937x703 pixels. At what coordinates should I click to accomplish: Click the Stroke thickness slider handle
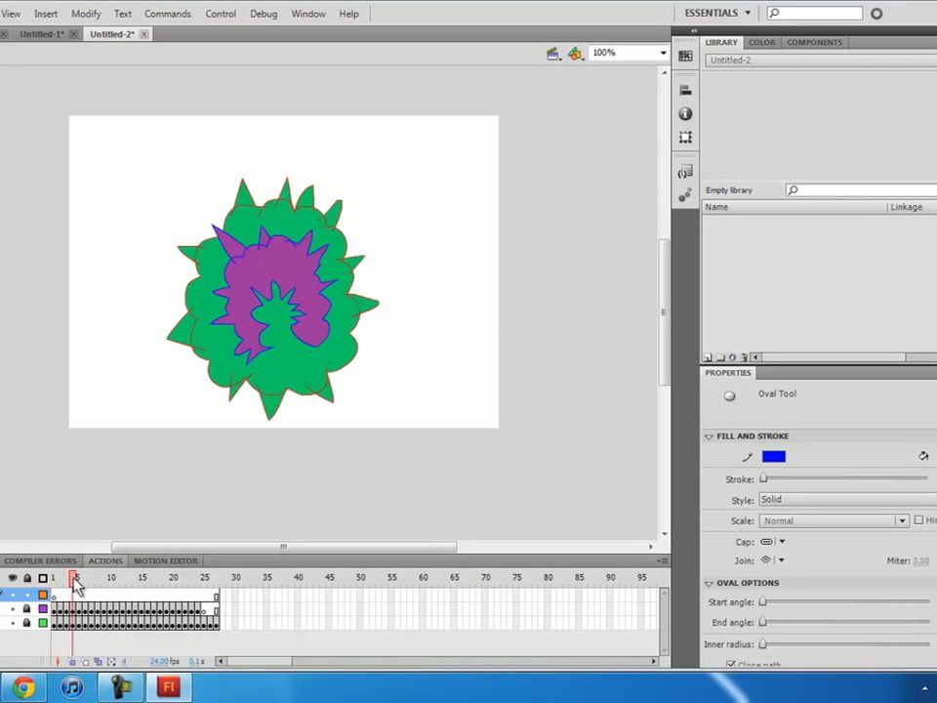coord(763,478)
